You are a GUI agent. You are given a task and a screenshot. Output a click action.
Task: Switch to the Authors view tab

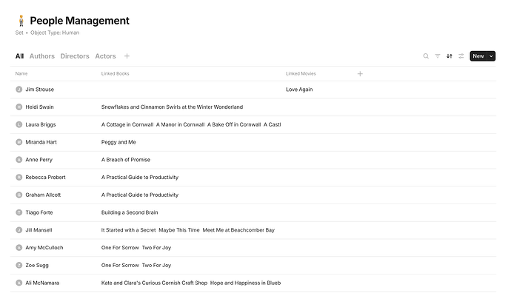point(42,56)
